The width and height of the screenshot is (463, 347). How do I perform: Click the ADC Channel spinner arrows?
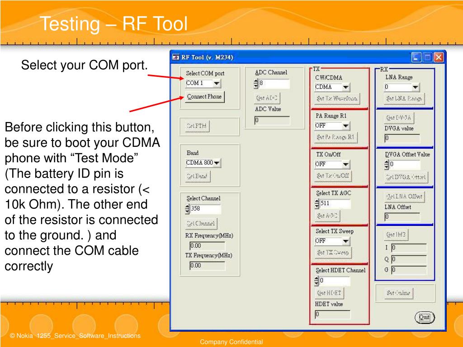tap(256, 84)
